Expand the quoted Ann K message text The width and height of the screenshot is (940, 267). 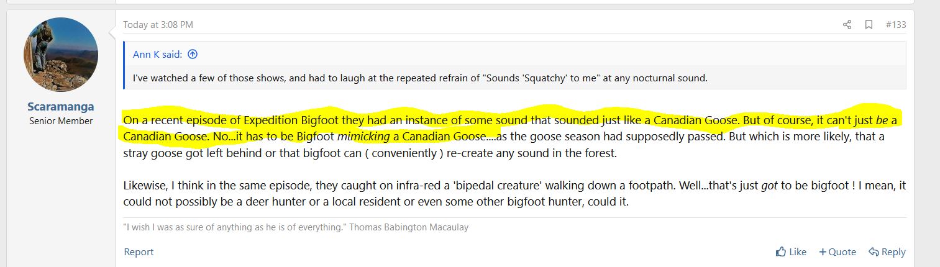pos(420,78)
